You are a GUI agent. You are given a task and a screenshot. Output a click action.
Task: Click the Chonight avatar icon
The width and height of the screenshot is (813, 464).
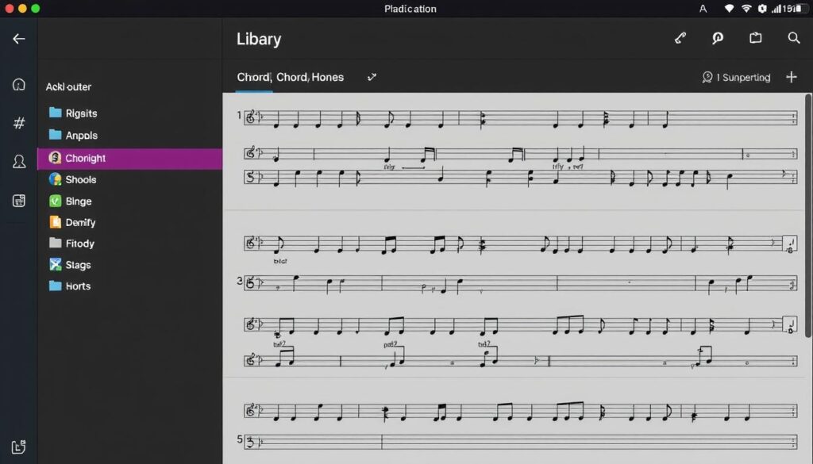(x=55, y=157)
